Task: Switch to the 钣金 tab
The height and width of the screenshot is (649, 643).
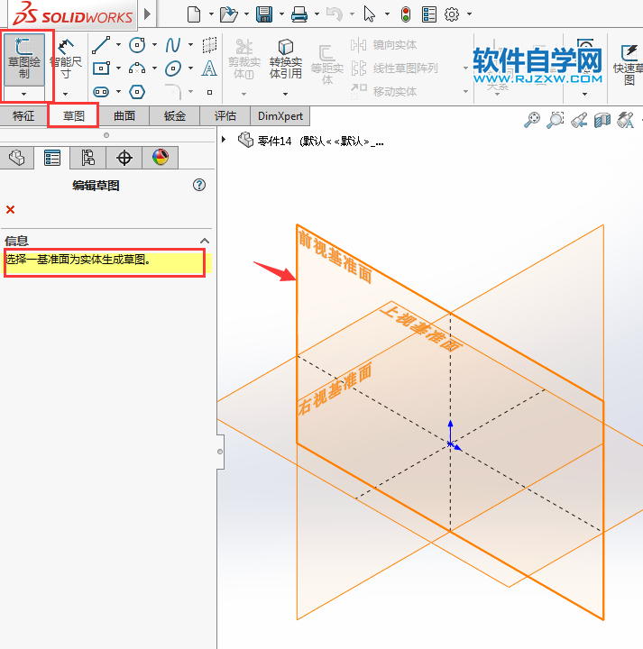Action: (175, 116)
